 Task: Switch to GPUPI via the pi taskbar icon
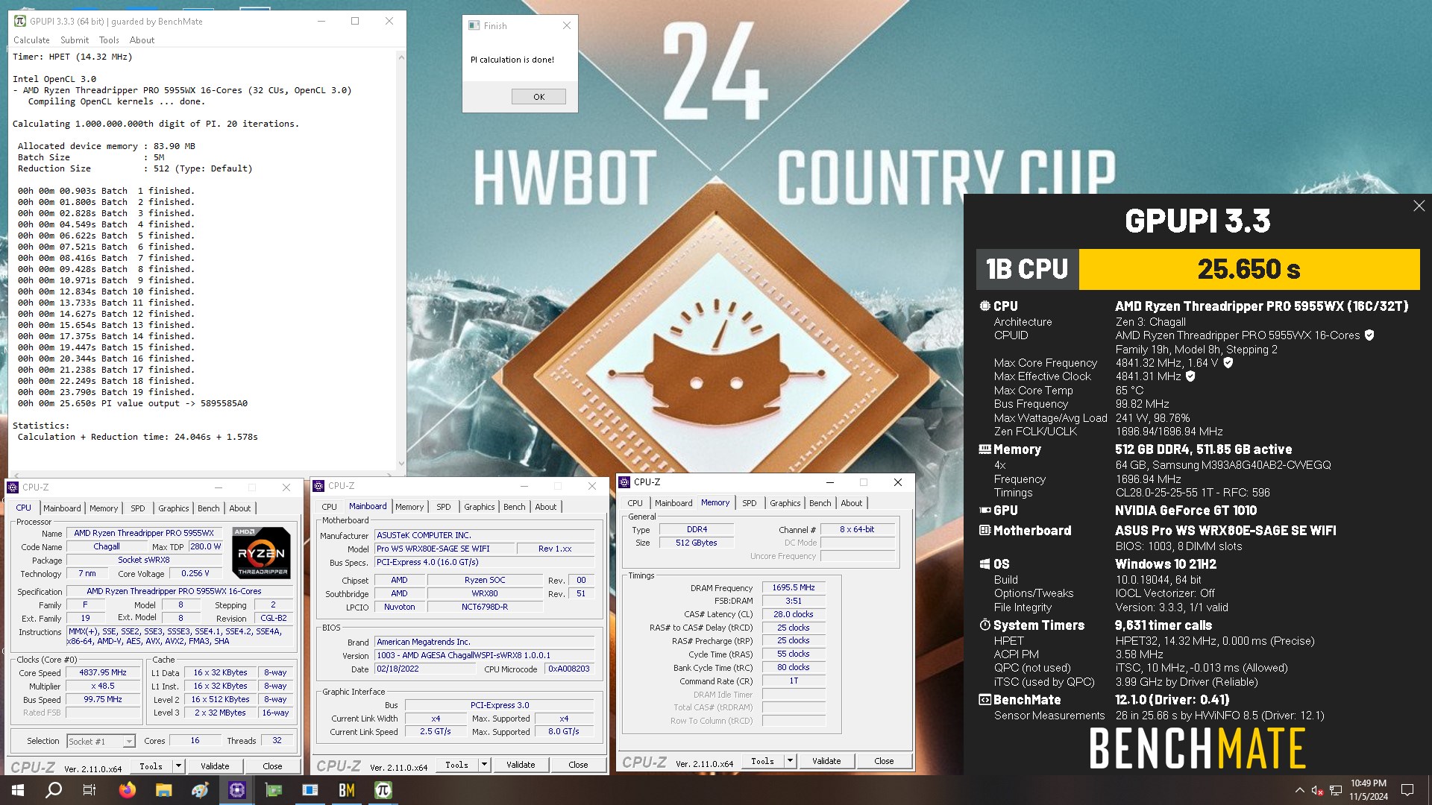tap(383, 790)
